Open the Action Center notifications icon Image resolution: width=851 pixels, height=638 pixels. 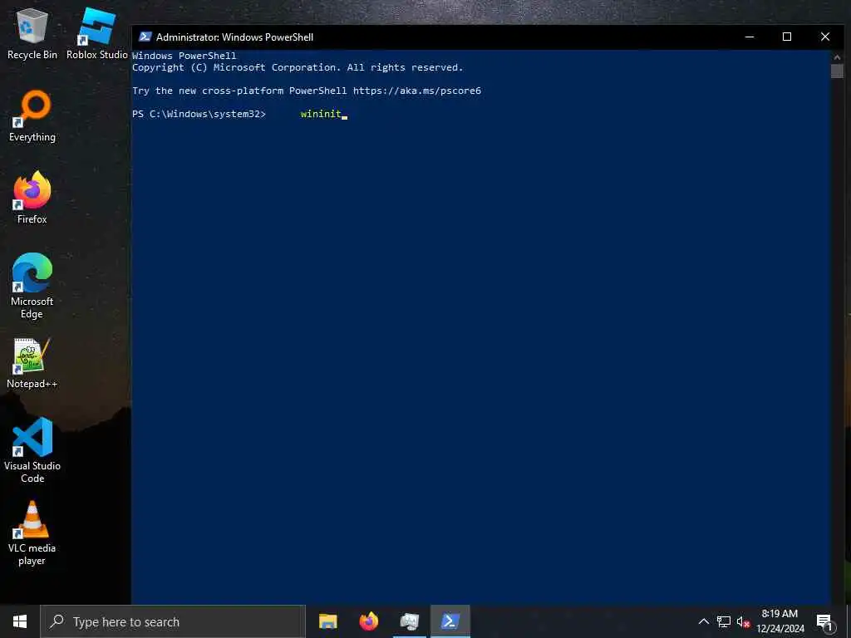(824, 621)
